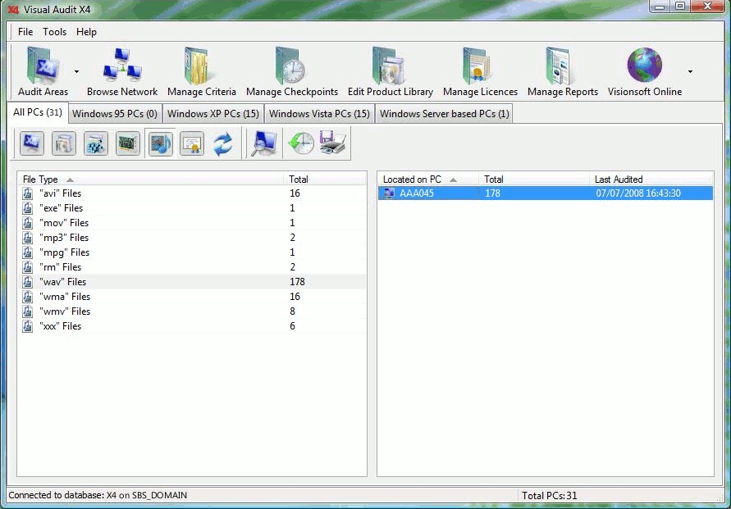The width and height of the screenshot is (731, 509).
Task: Select the "mov" Files row
Action: [192, 223]
